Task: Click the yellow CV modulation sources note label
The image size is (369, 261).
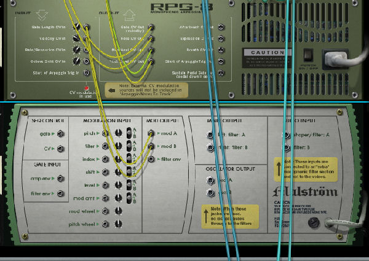Action: [146, 90]
